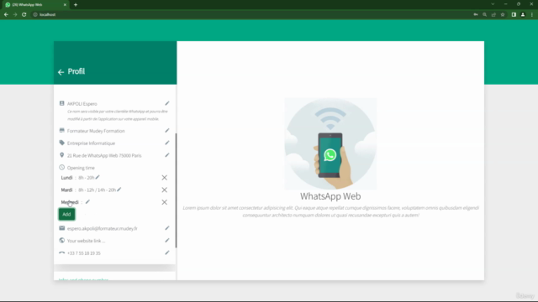Click the location pin icon
The image size is (538, 302).
61,154
